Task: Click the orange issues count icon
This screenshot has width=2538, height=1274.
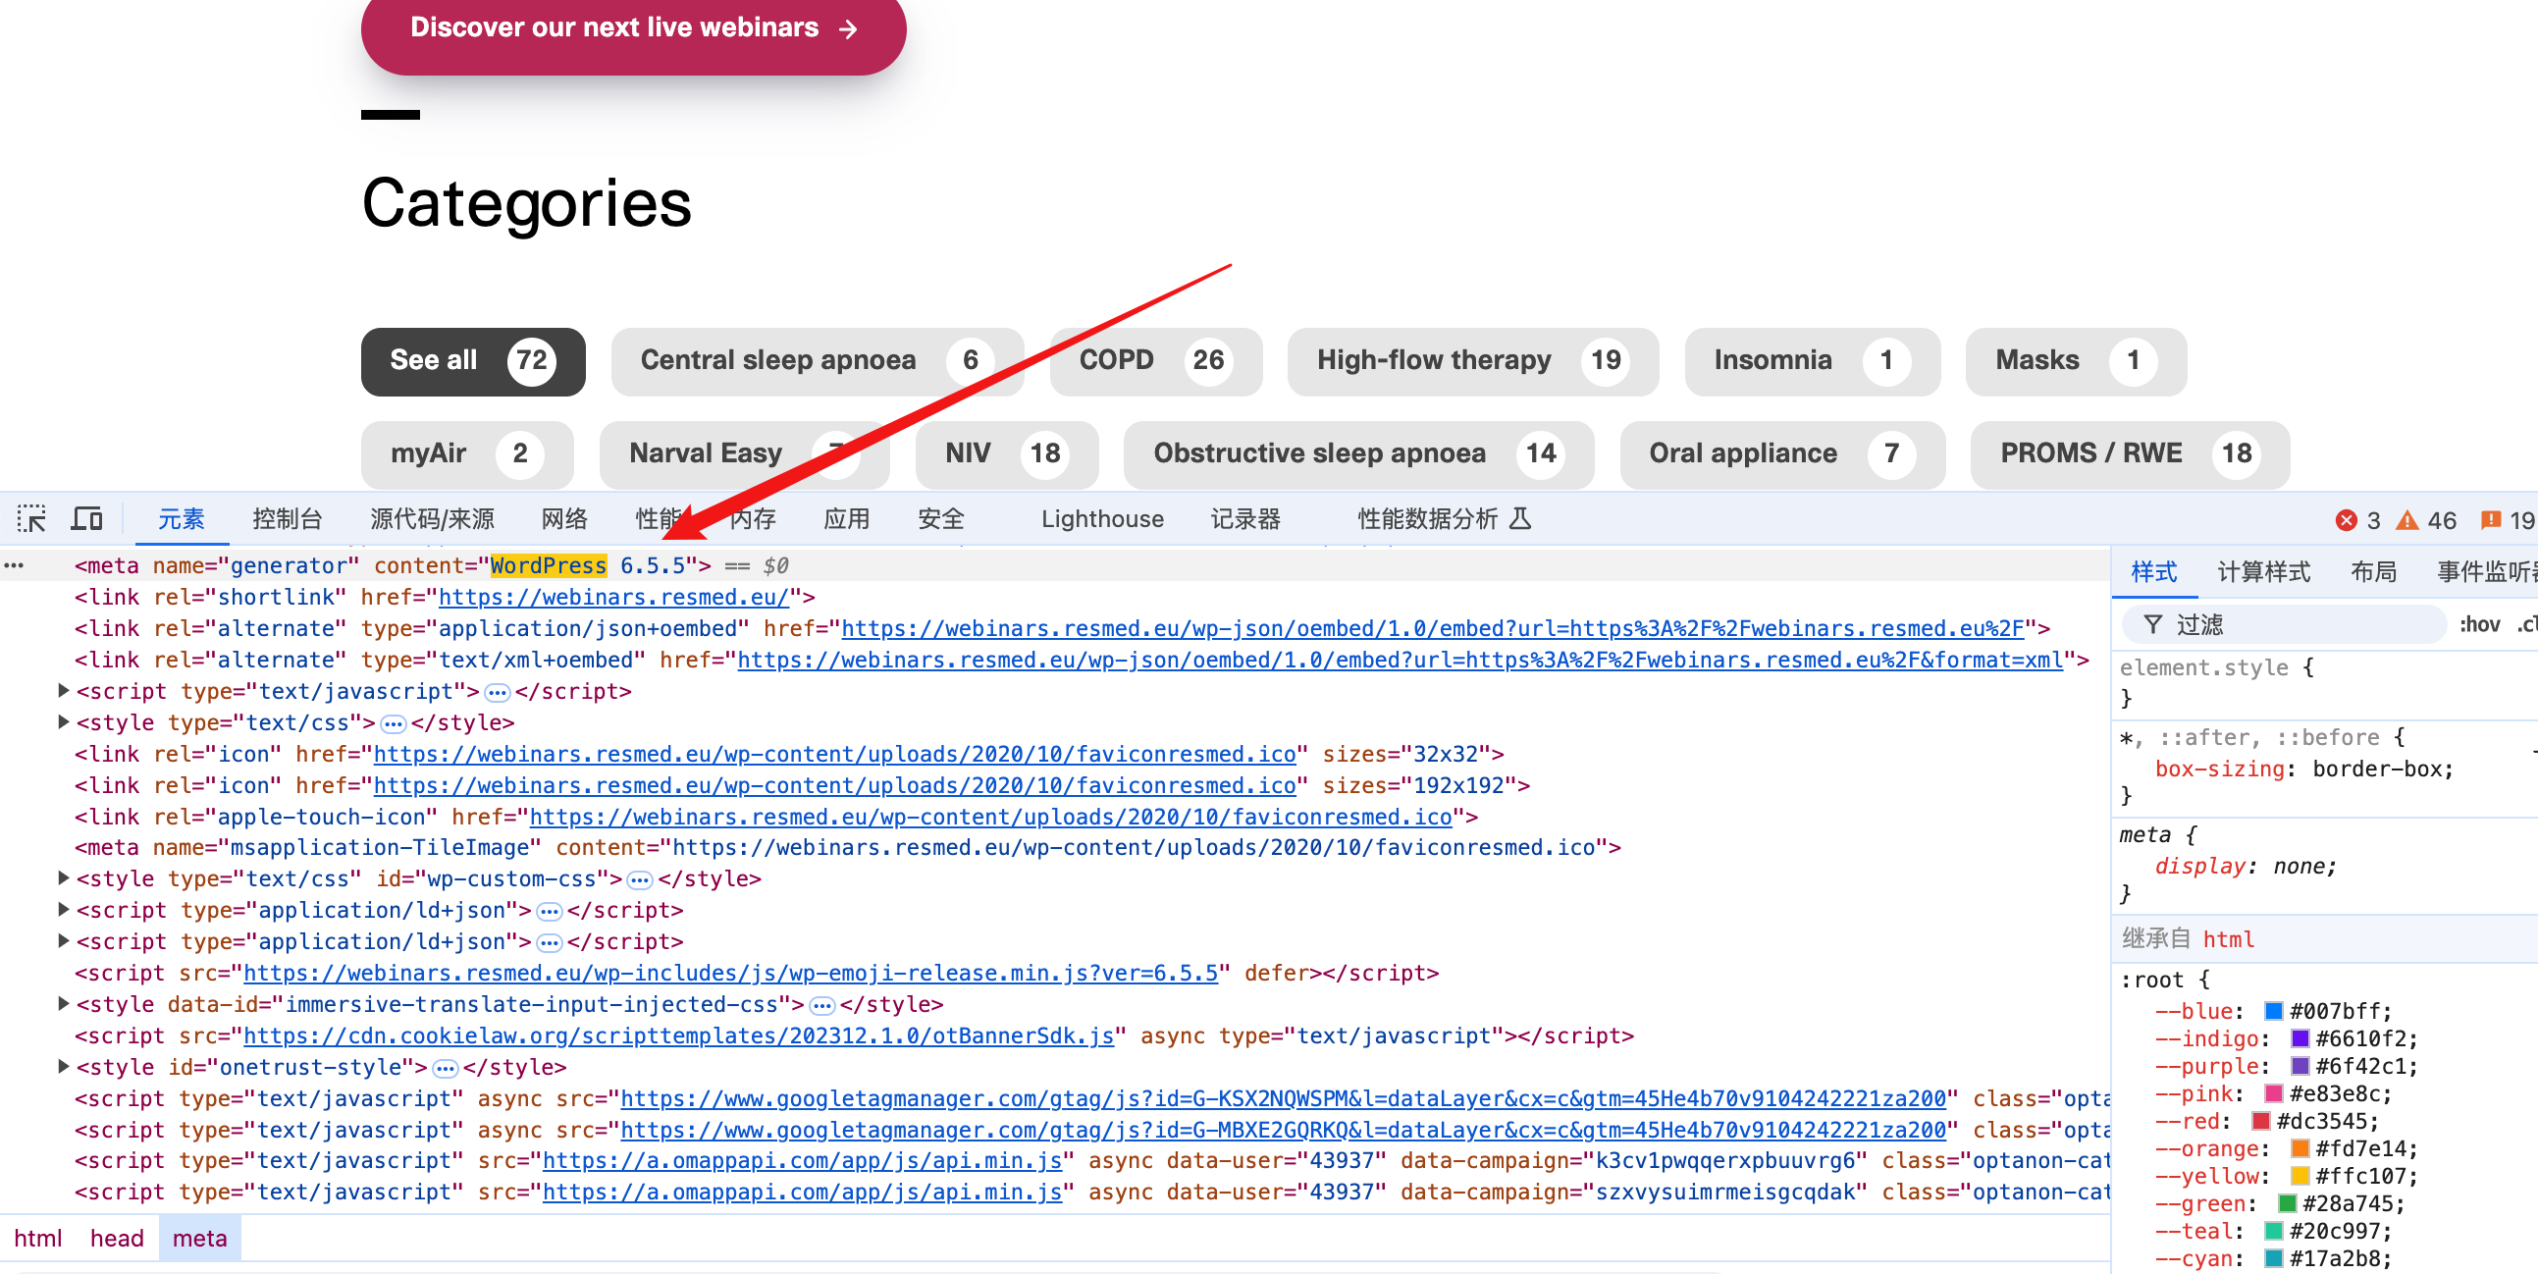Action: tap(2491, 520)
